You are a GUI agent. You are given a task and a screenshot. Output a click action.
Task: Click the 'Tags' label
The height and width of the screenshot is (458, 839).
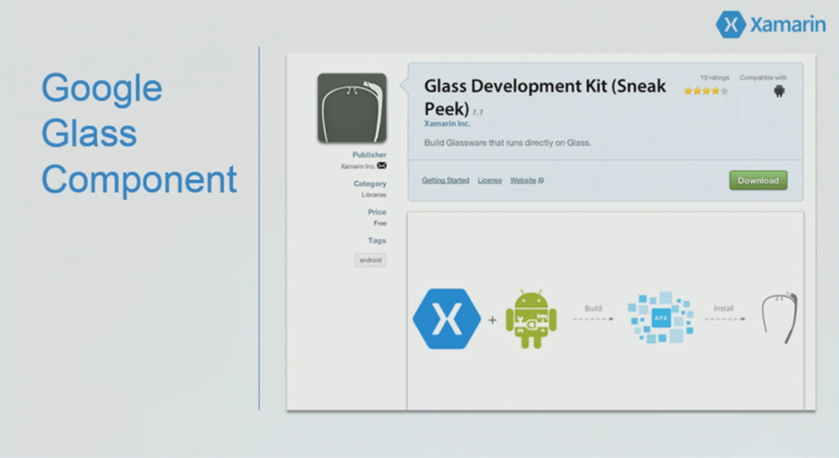377,241
